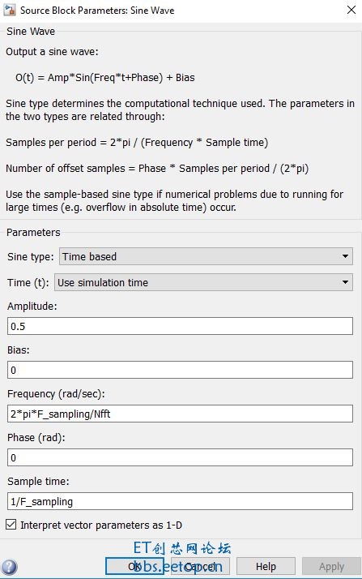This screenshot has width=362, height=579.
Task: Click the Apply button
Action: coord(331,566)
